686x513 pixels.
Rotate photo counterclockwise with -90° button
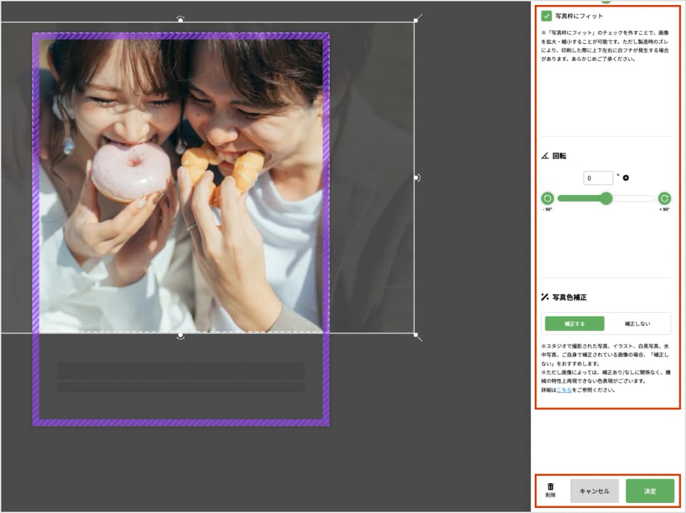(547, 198)
